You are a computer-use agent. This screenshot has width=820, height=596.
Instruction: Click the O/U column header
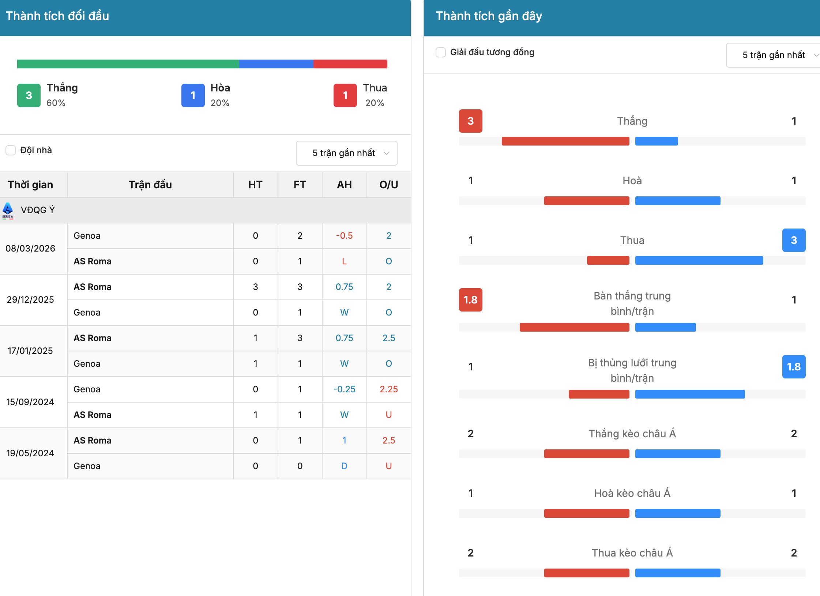389,185
